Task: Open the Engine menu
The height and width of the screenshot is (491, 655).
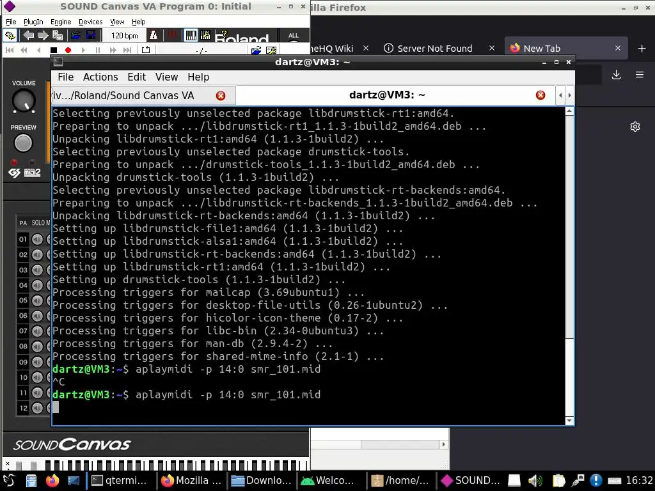Action: (x=61, y=22)
